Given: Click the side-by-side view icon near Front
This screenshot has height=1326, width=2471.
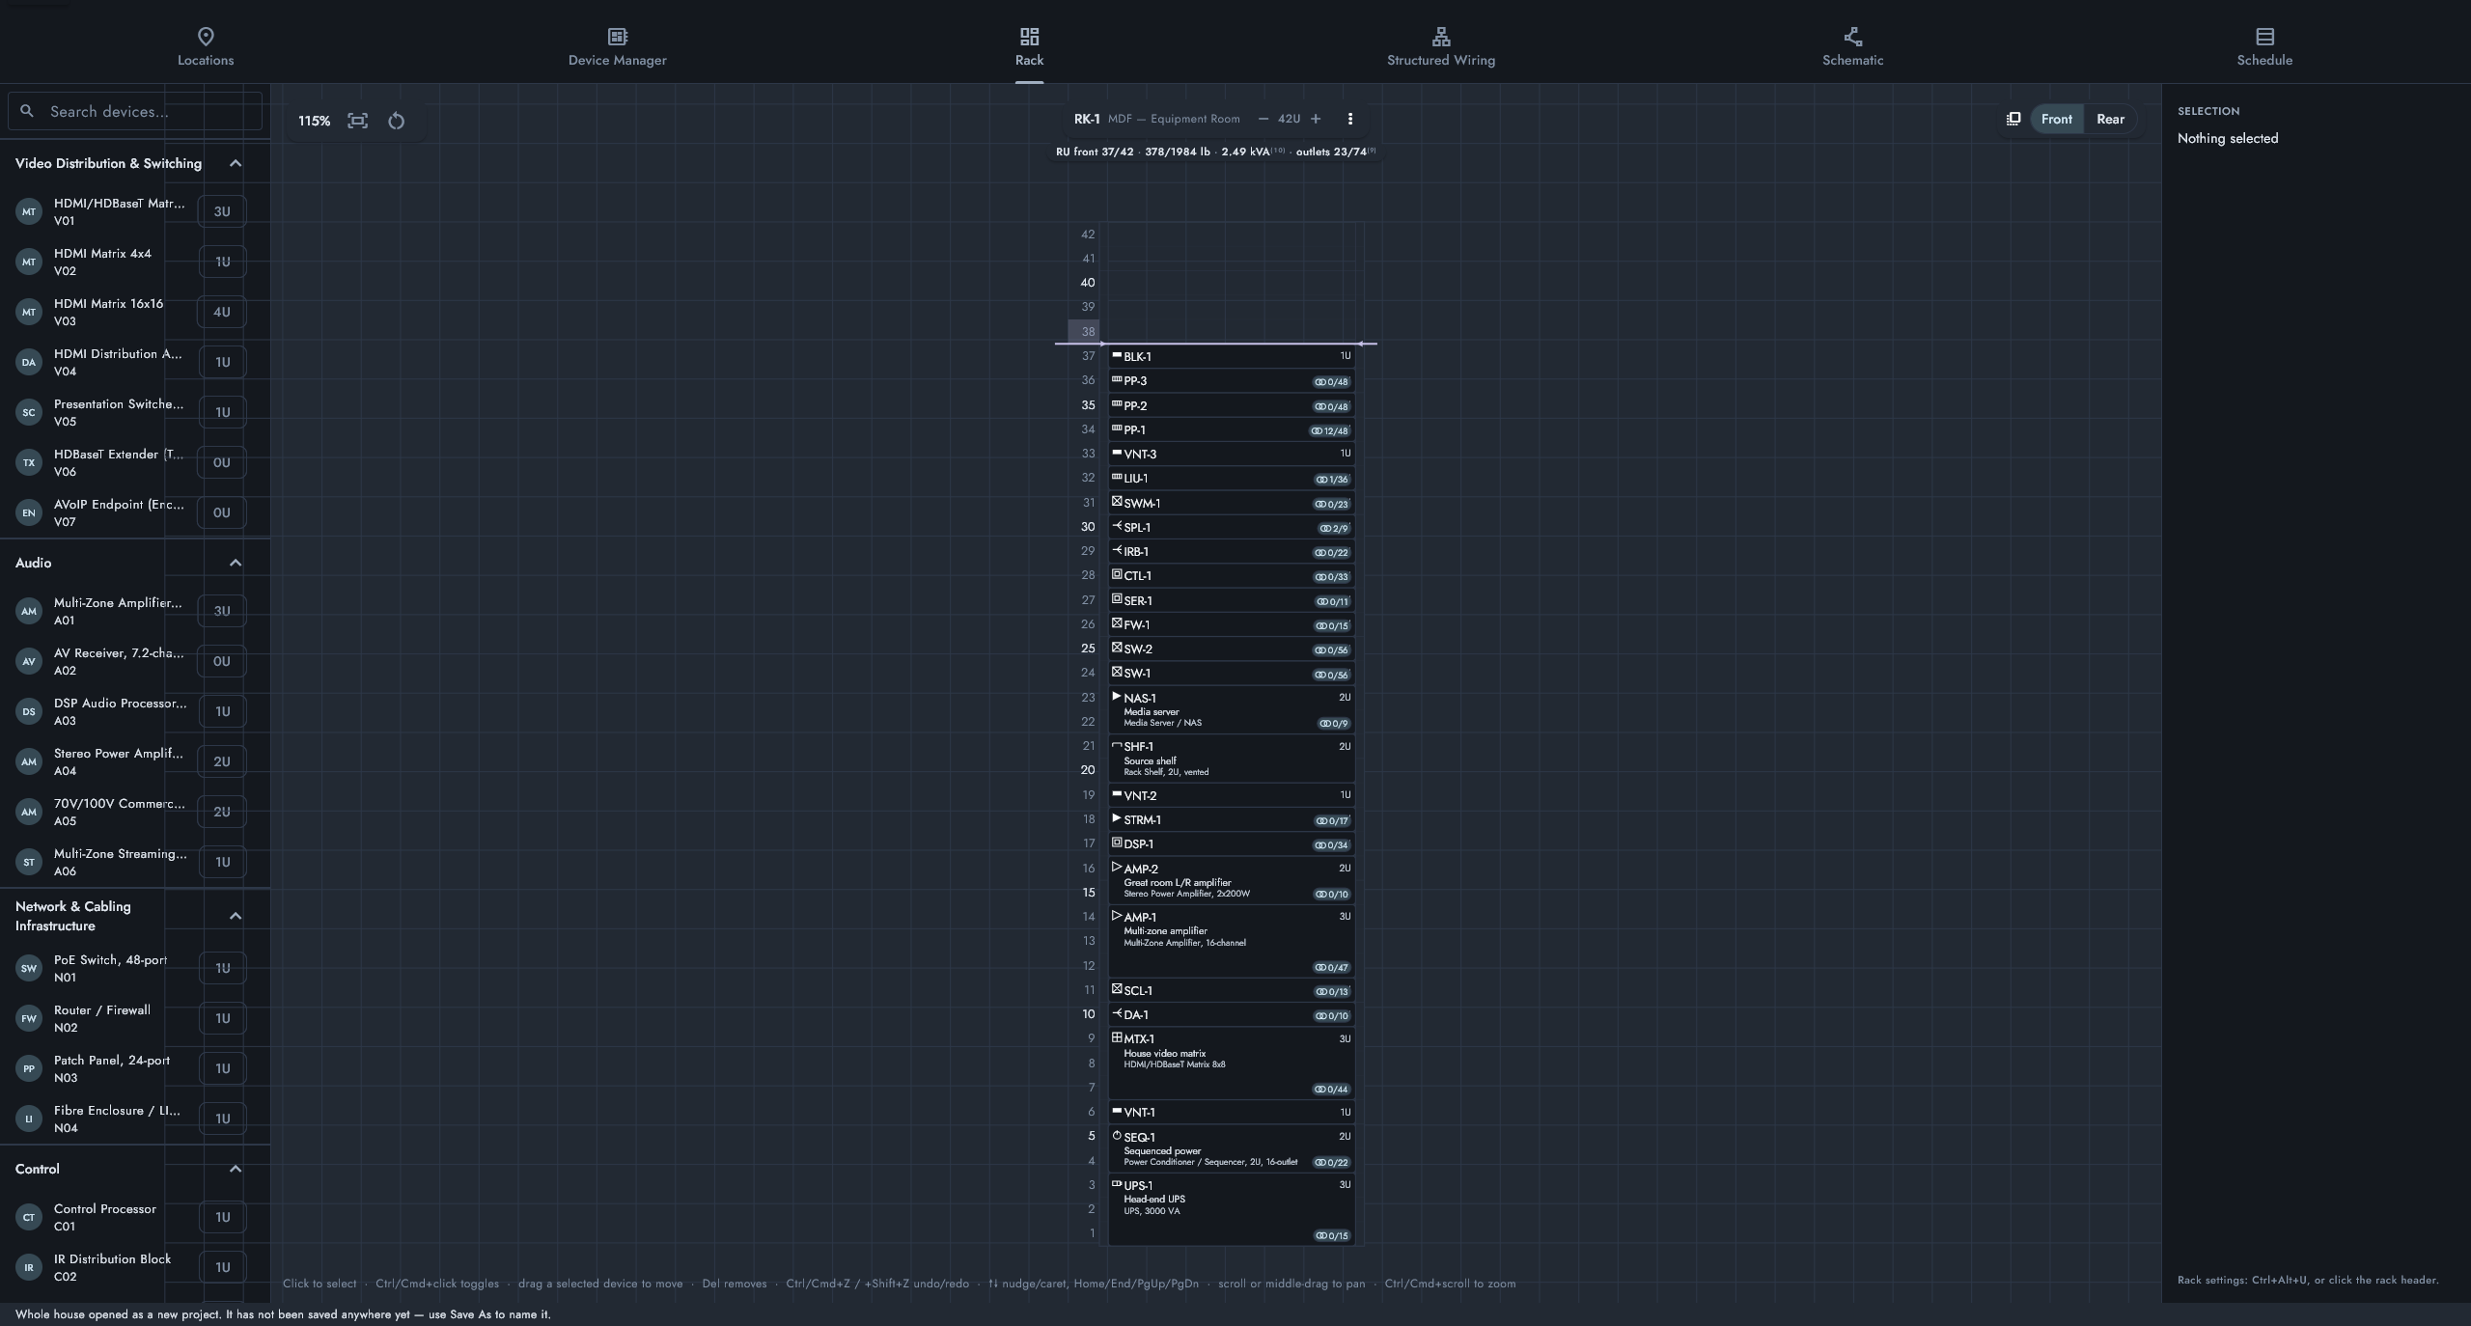Looking at the screenshot, I should (x=2013, y=119).
